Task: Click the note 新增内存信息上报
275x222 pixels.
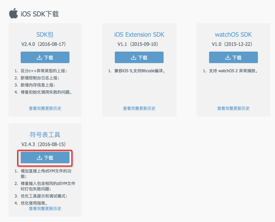Action: click(x=38, y=85)
